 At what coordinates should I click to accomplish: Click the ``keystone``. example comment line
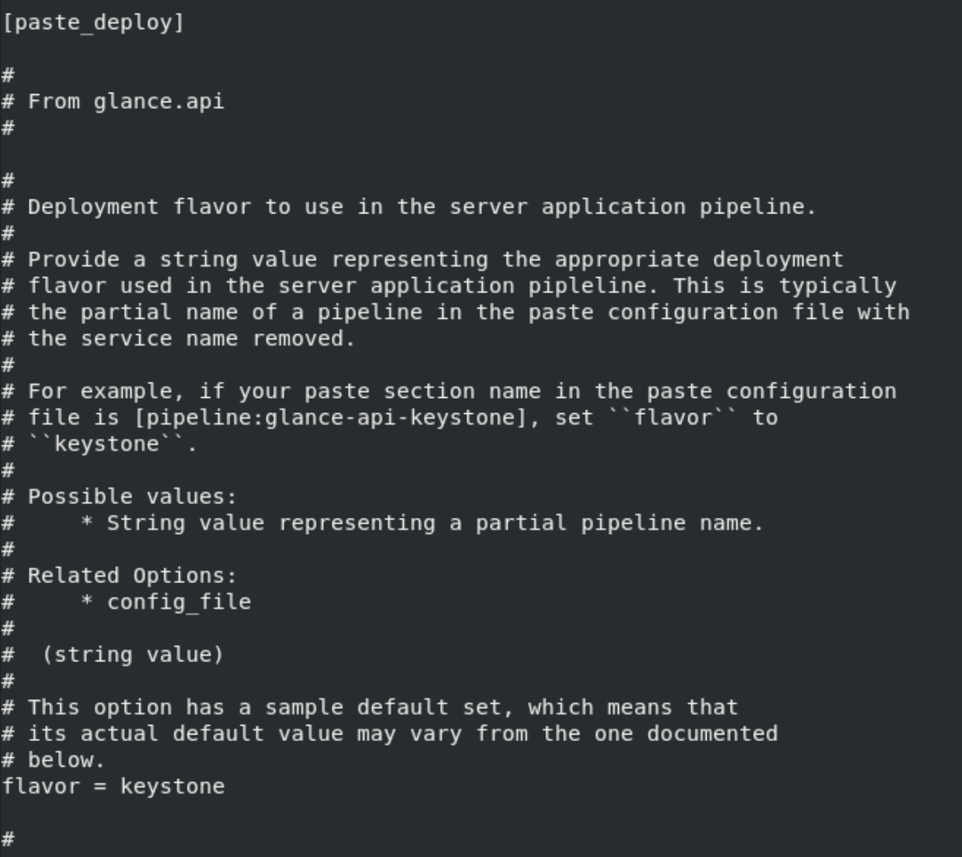coord(113,444)
